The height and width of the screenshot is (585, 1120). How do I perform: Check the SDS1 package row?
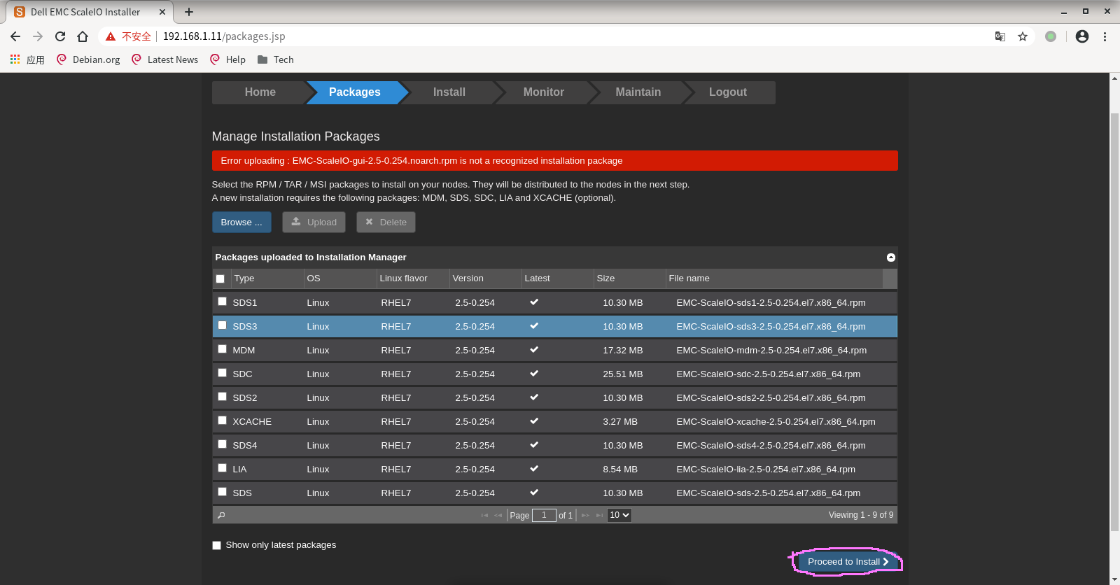(x=222, y=302)
